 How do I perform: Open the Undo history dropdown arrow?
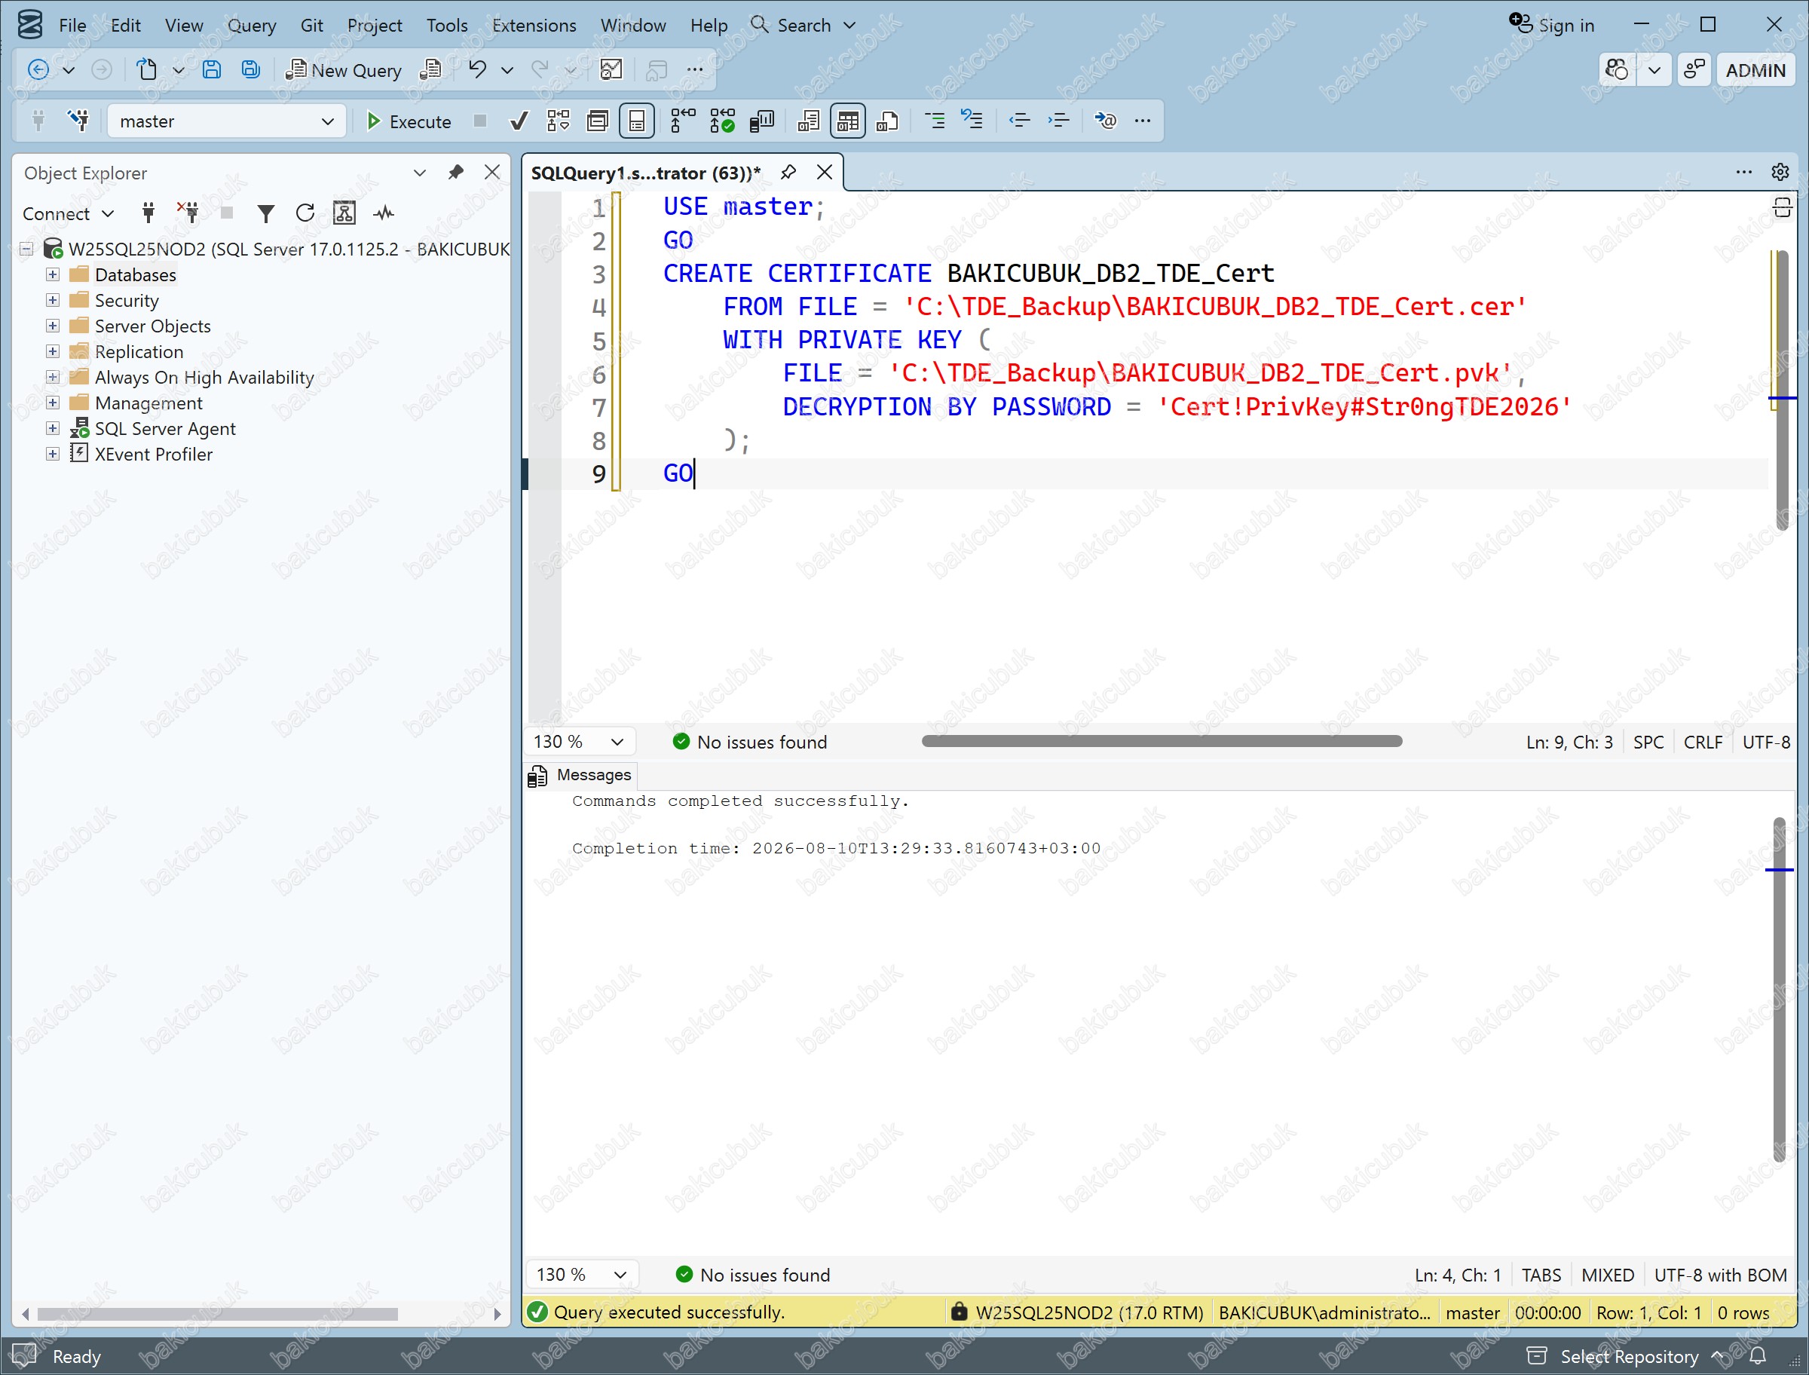(x=507, y=70)
